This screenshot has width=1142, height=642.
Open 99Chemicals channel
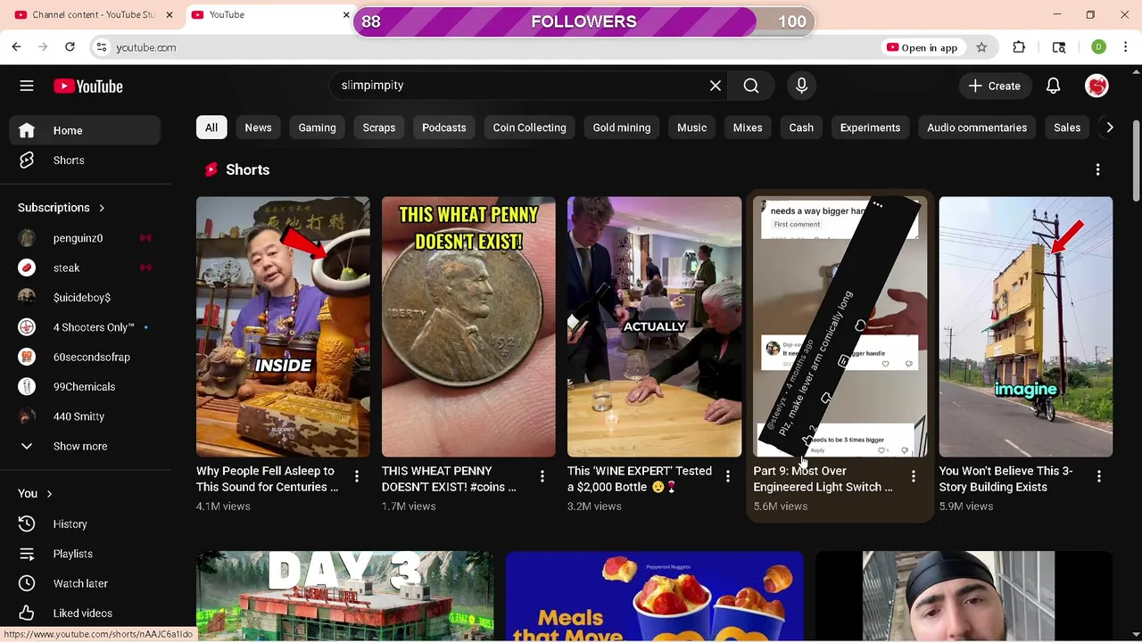pos(86,387)
